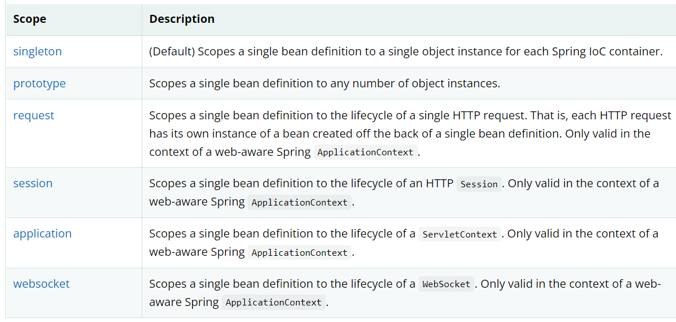The height and width of the screenshot is (322, 676).
Task: Open the application scope link
Action: tap(42, 234)
